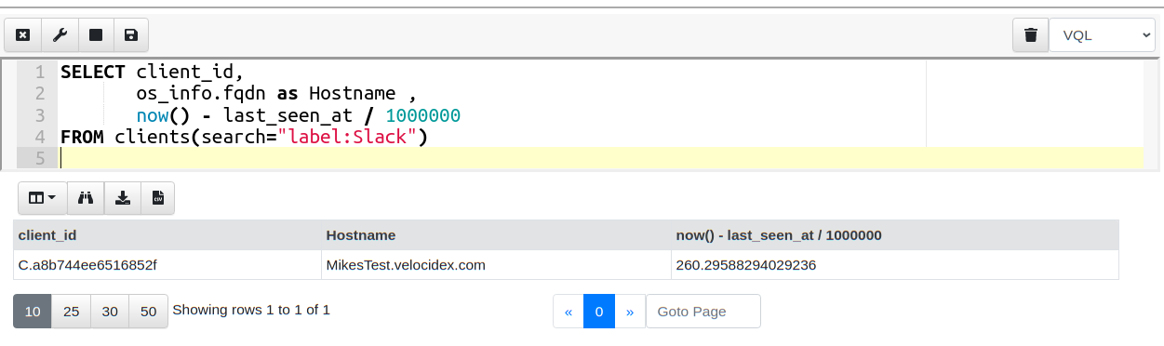Select 25 rows per page
This screenshot has width=1164, height=346.
tap(72, 312)
